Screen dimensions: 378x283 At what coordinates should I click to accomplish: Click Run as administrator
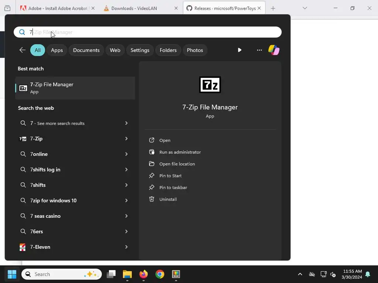tap(180, 152)
